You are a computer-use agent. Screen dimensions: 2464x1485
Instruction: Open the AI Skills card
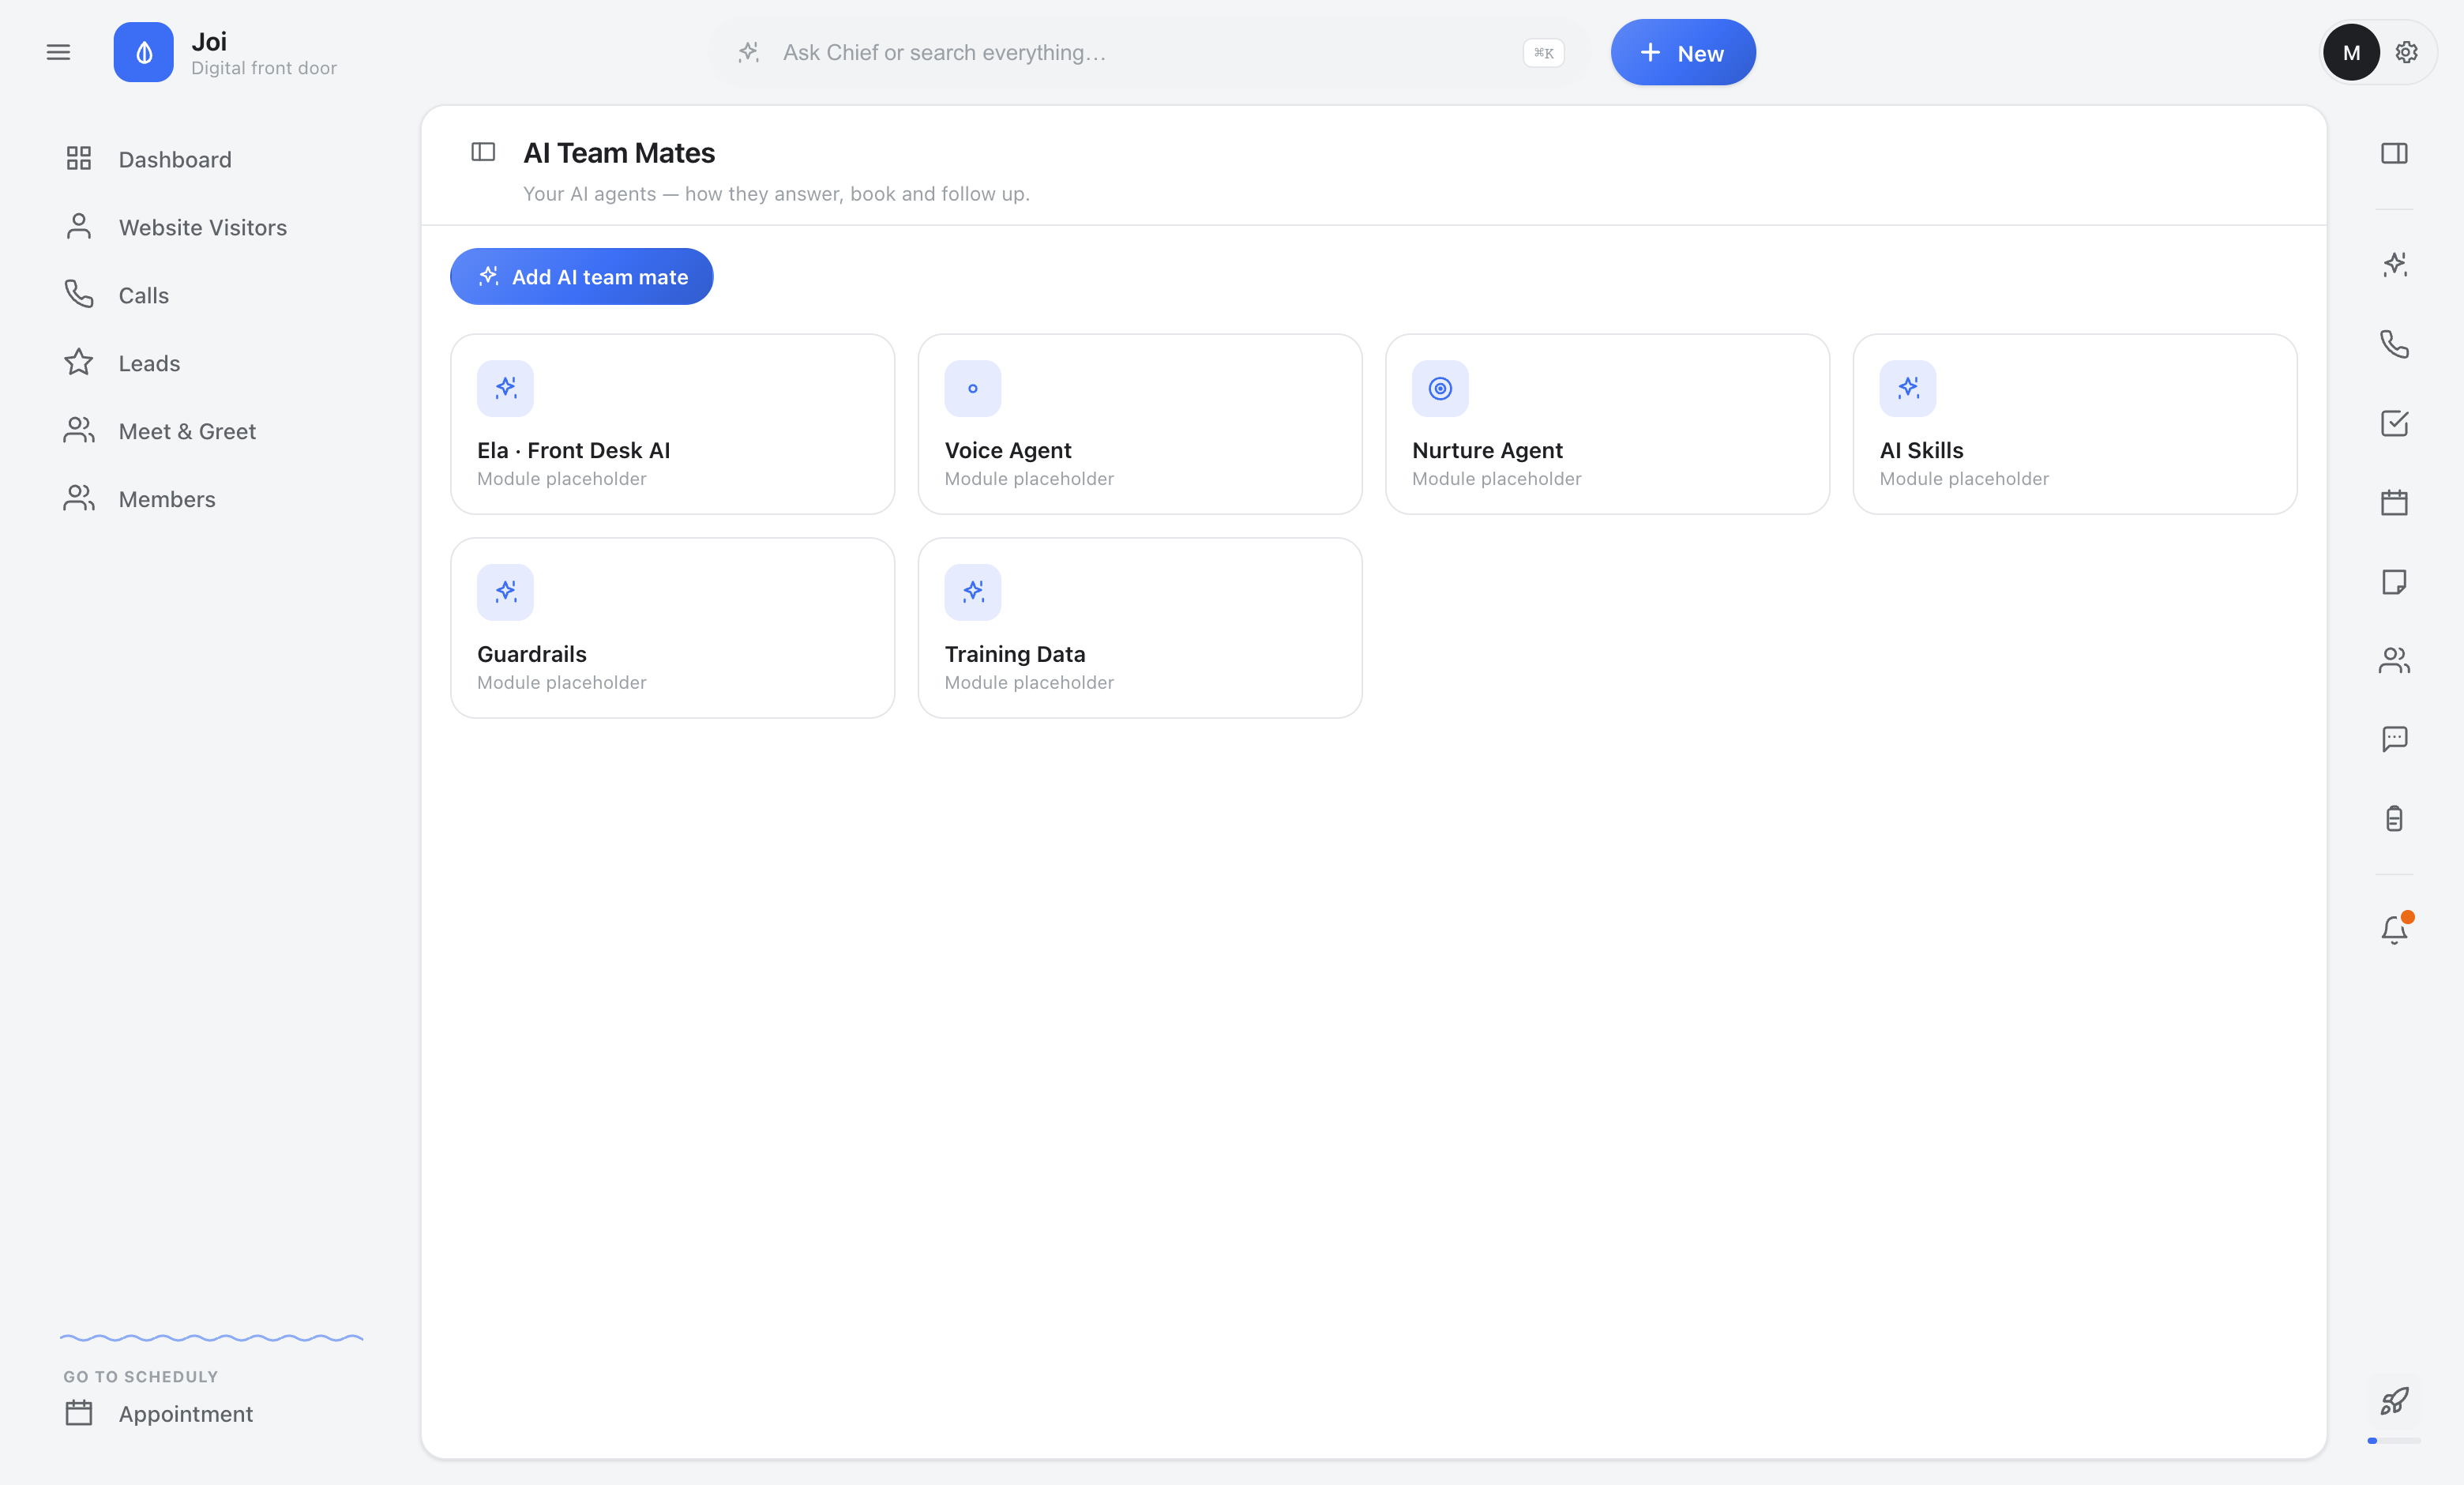click(2075, 424)
